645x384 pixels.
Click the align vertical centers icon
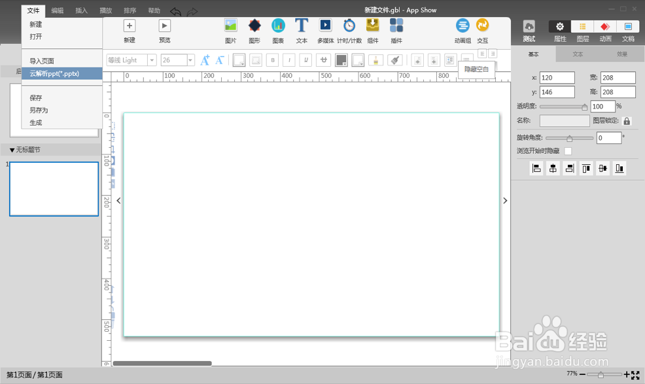(x=602, y=168)
